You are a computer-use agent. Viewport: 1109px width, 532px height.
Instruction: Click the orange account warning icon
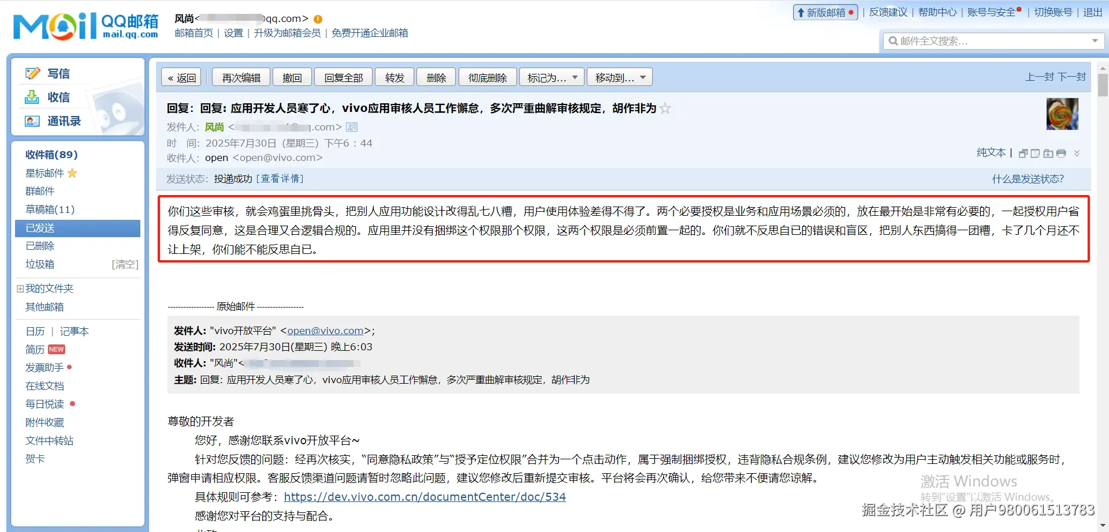[318, 19]
